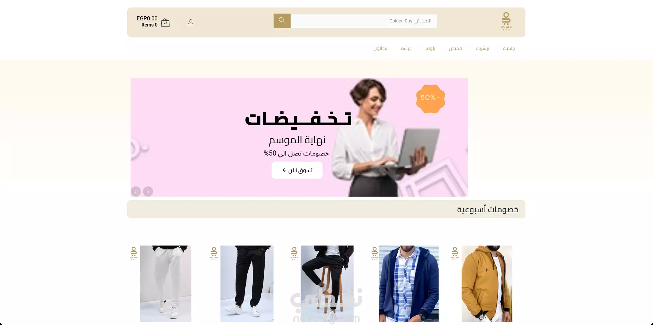653x325 pixels.
Task: Open the عباءه category menu
Action: click(406, 49)
